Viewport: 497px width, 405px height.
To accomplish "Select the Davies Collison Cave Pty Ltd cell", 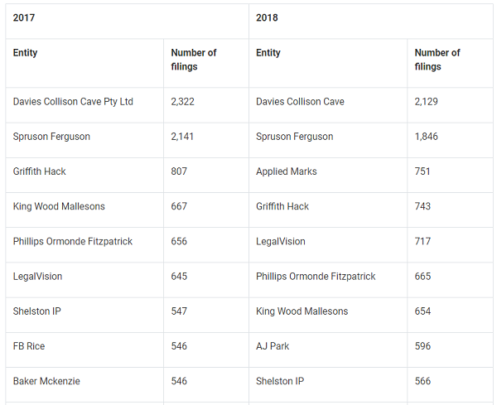I will click(x=73, y=102).
